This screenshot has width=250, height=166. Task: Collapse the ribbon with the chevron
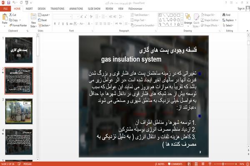coord(247,31)
